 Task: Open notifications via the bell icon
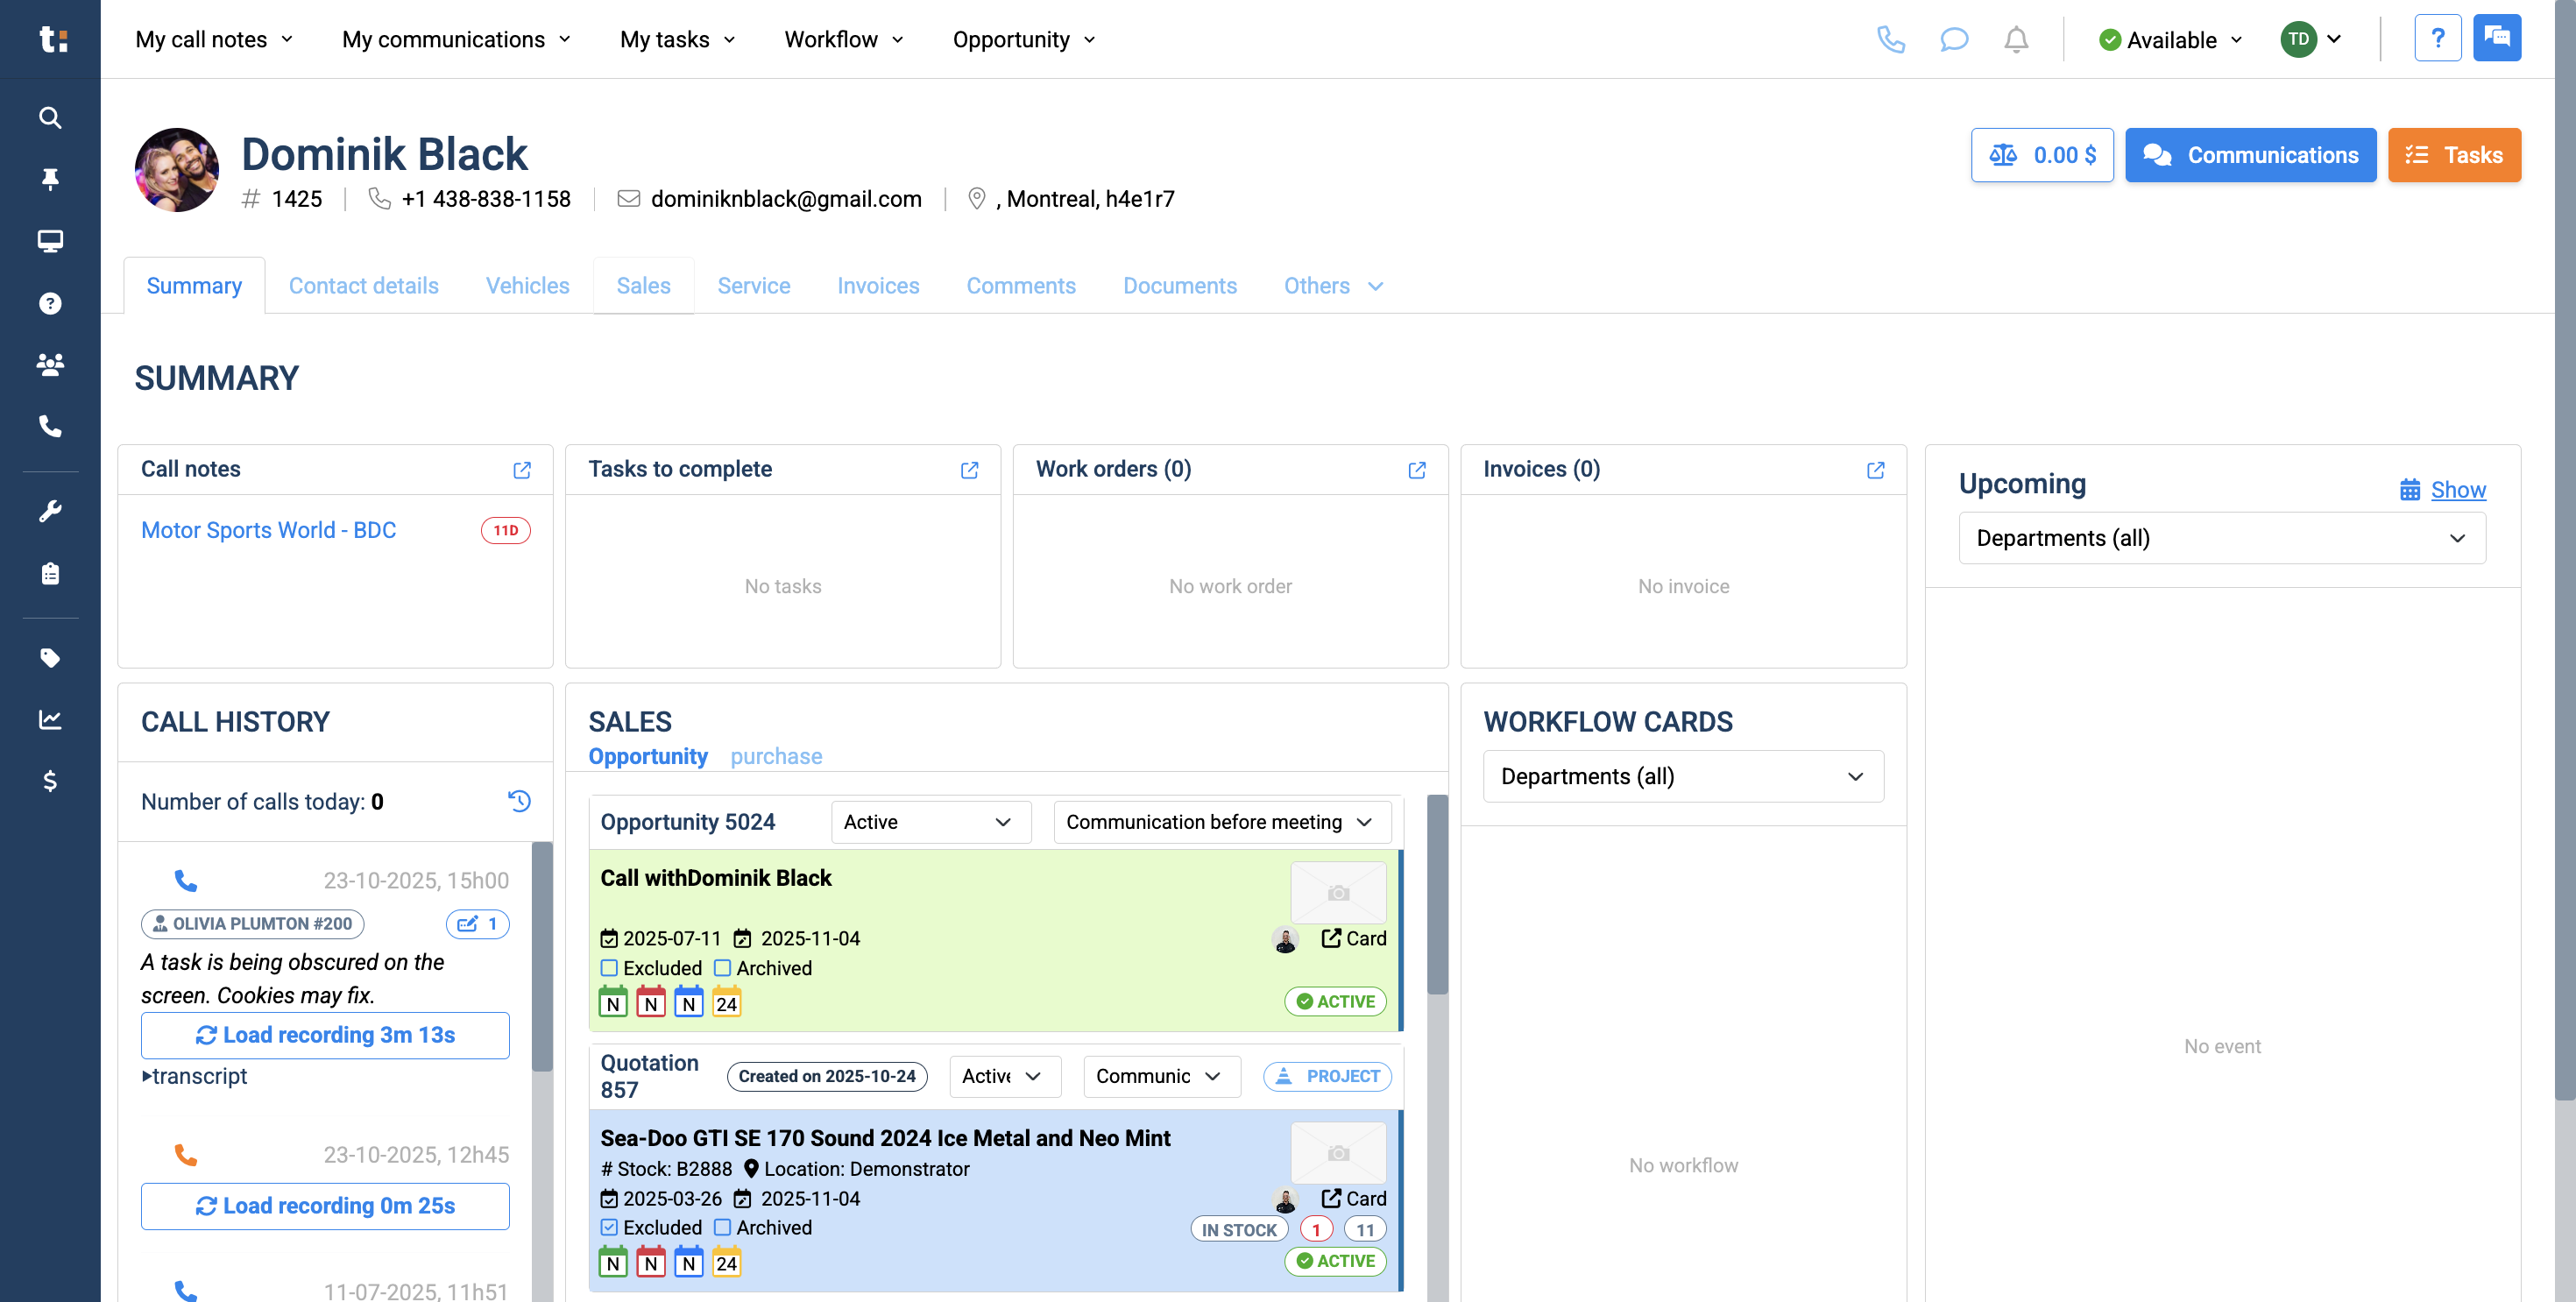(x=2017, y=39)
